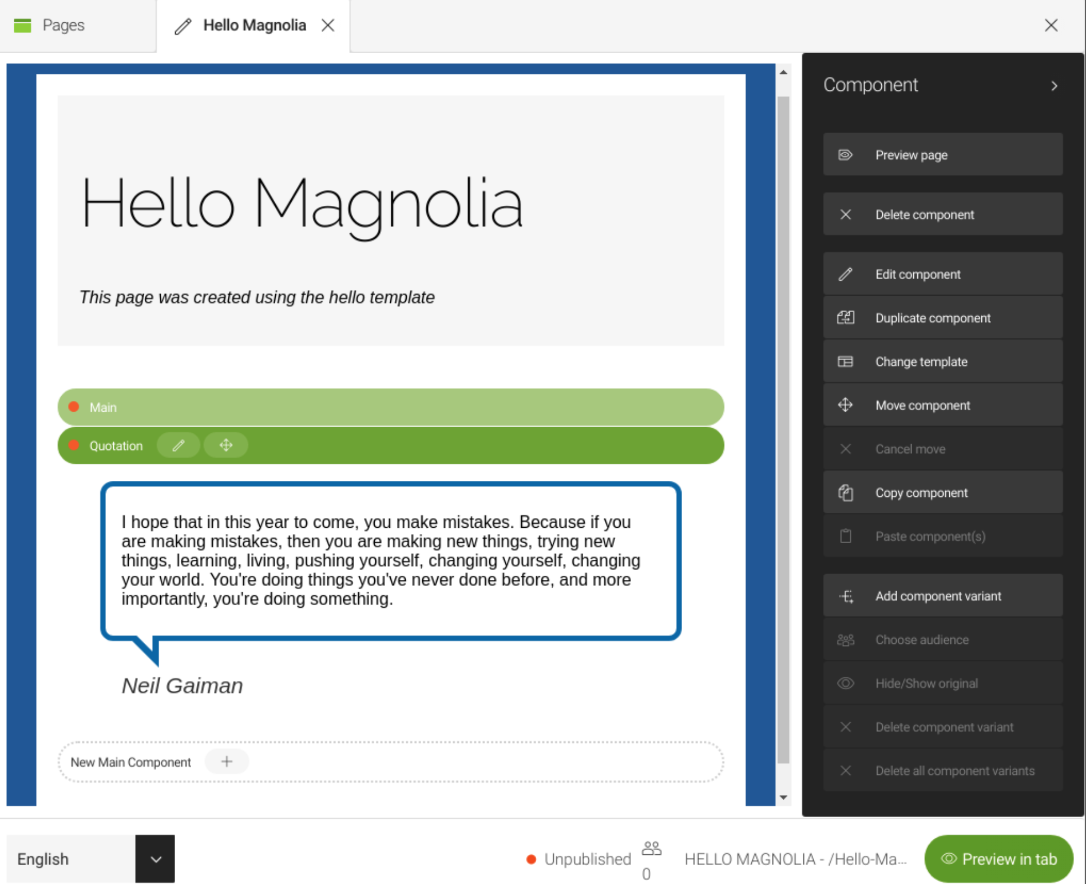Click the Unpublished status indicator
This screenshot has height=884, width=1086.
pos(578,859)
